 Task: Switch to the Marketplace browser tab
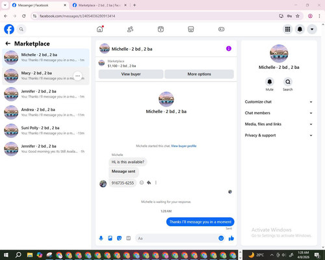point(99,5)
